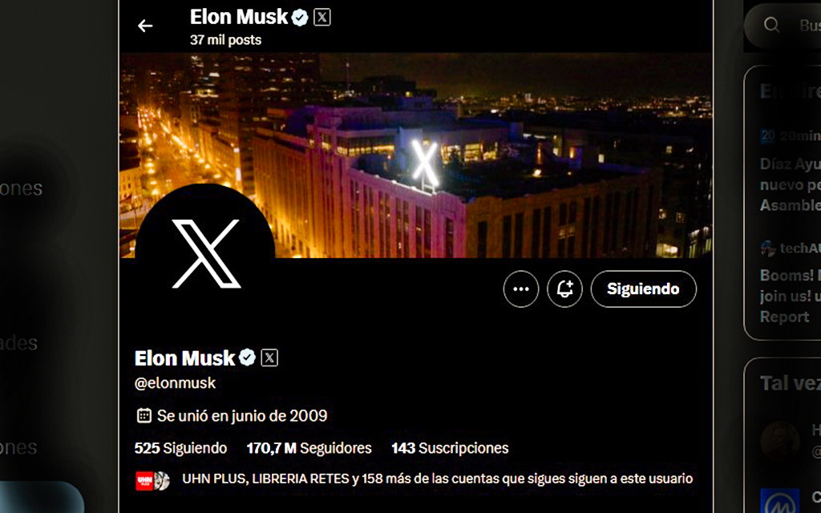This screenshot has width=821, height=513.
Task: Open the X profile picture
Action: pyautogui.click(x=205, y=254)
